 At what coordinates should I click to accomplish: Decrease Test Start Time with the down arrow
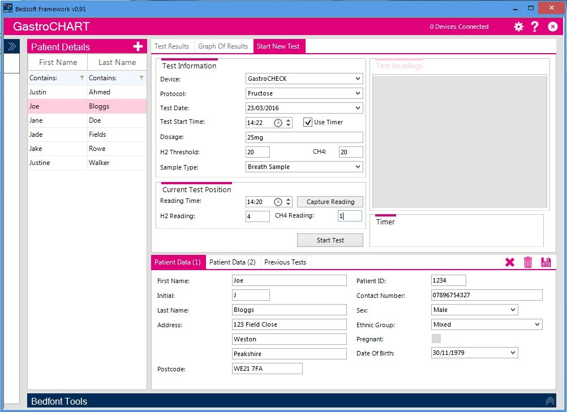coord(288,125)
